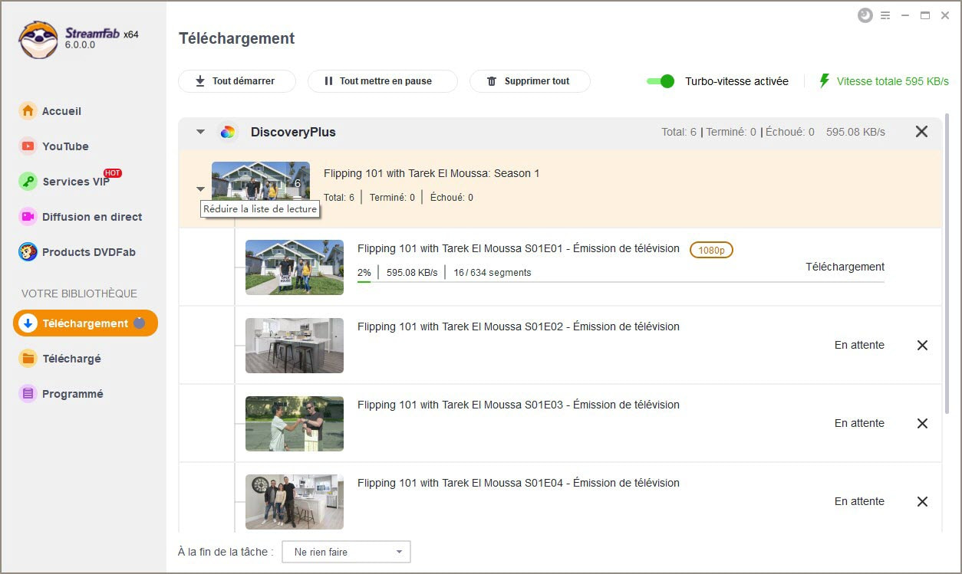Click 'Flipping 101 with Tarek El Moussa: Season 1' title
The width and height of the screenshot is (962, 574).
[431, 173]
